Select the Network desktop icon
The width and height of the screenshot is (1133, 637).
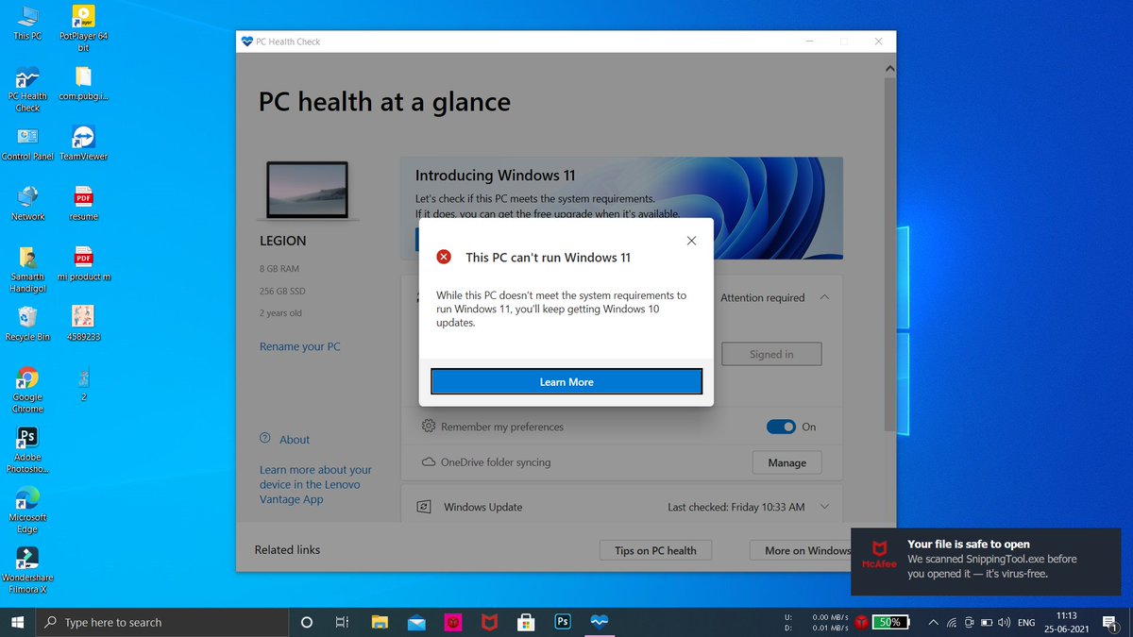pos(27,204)
